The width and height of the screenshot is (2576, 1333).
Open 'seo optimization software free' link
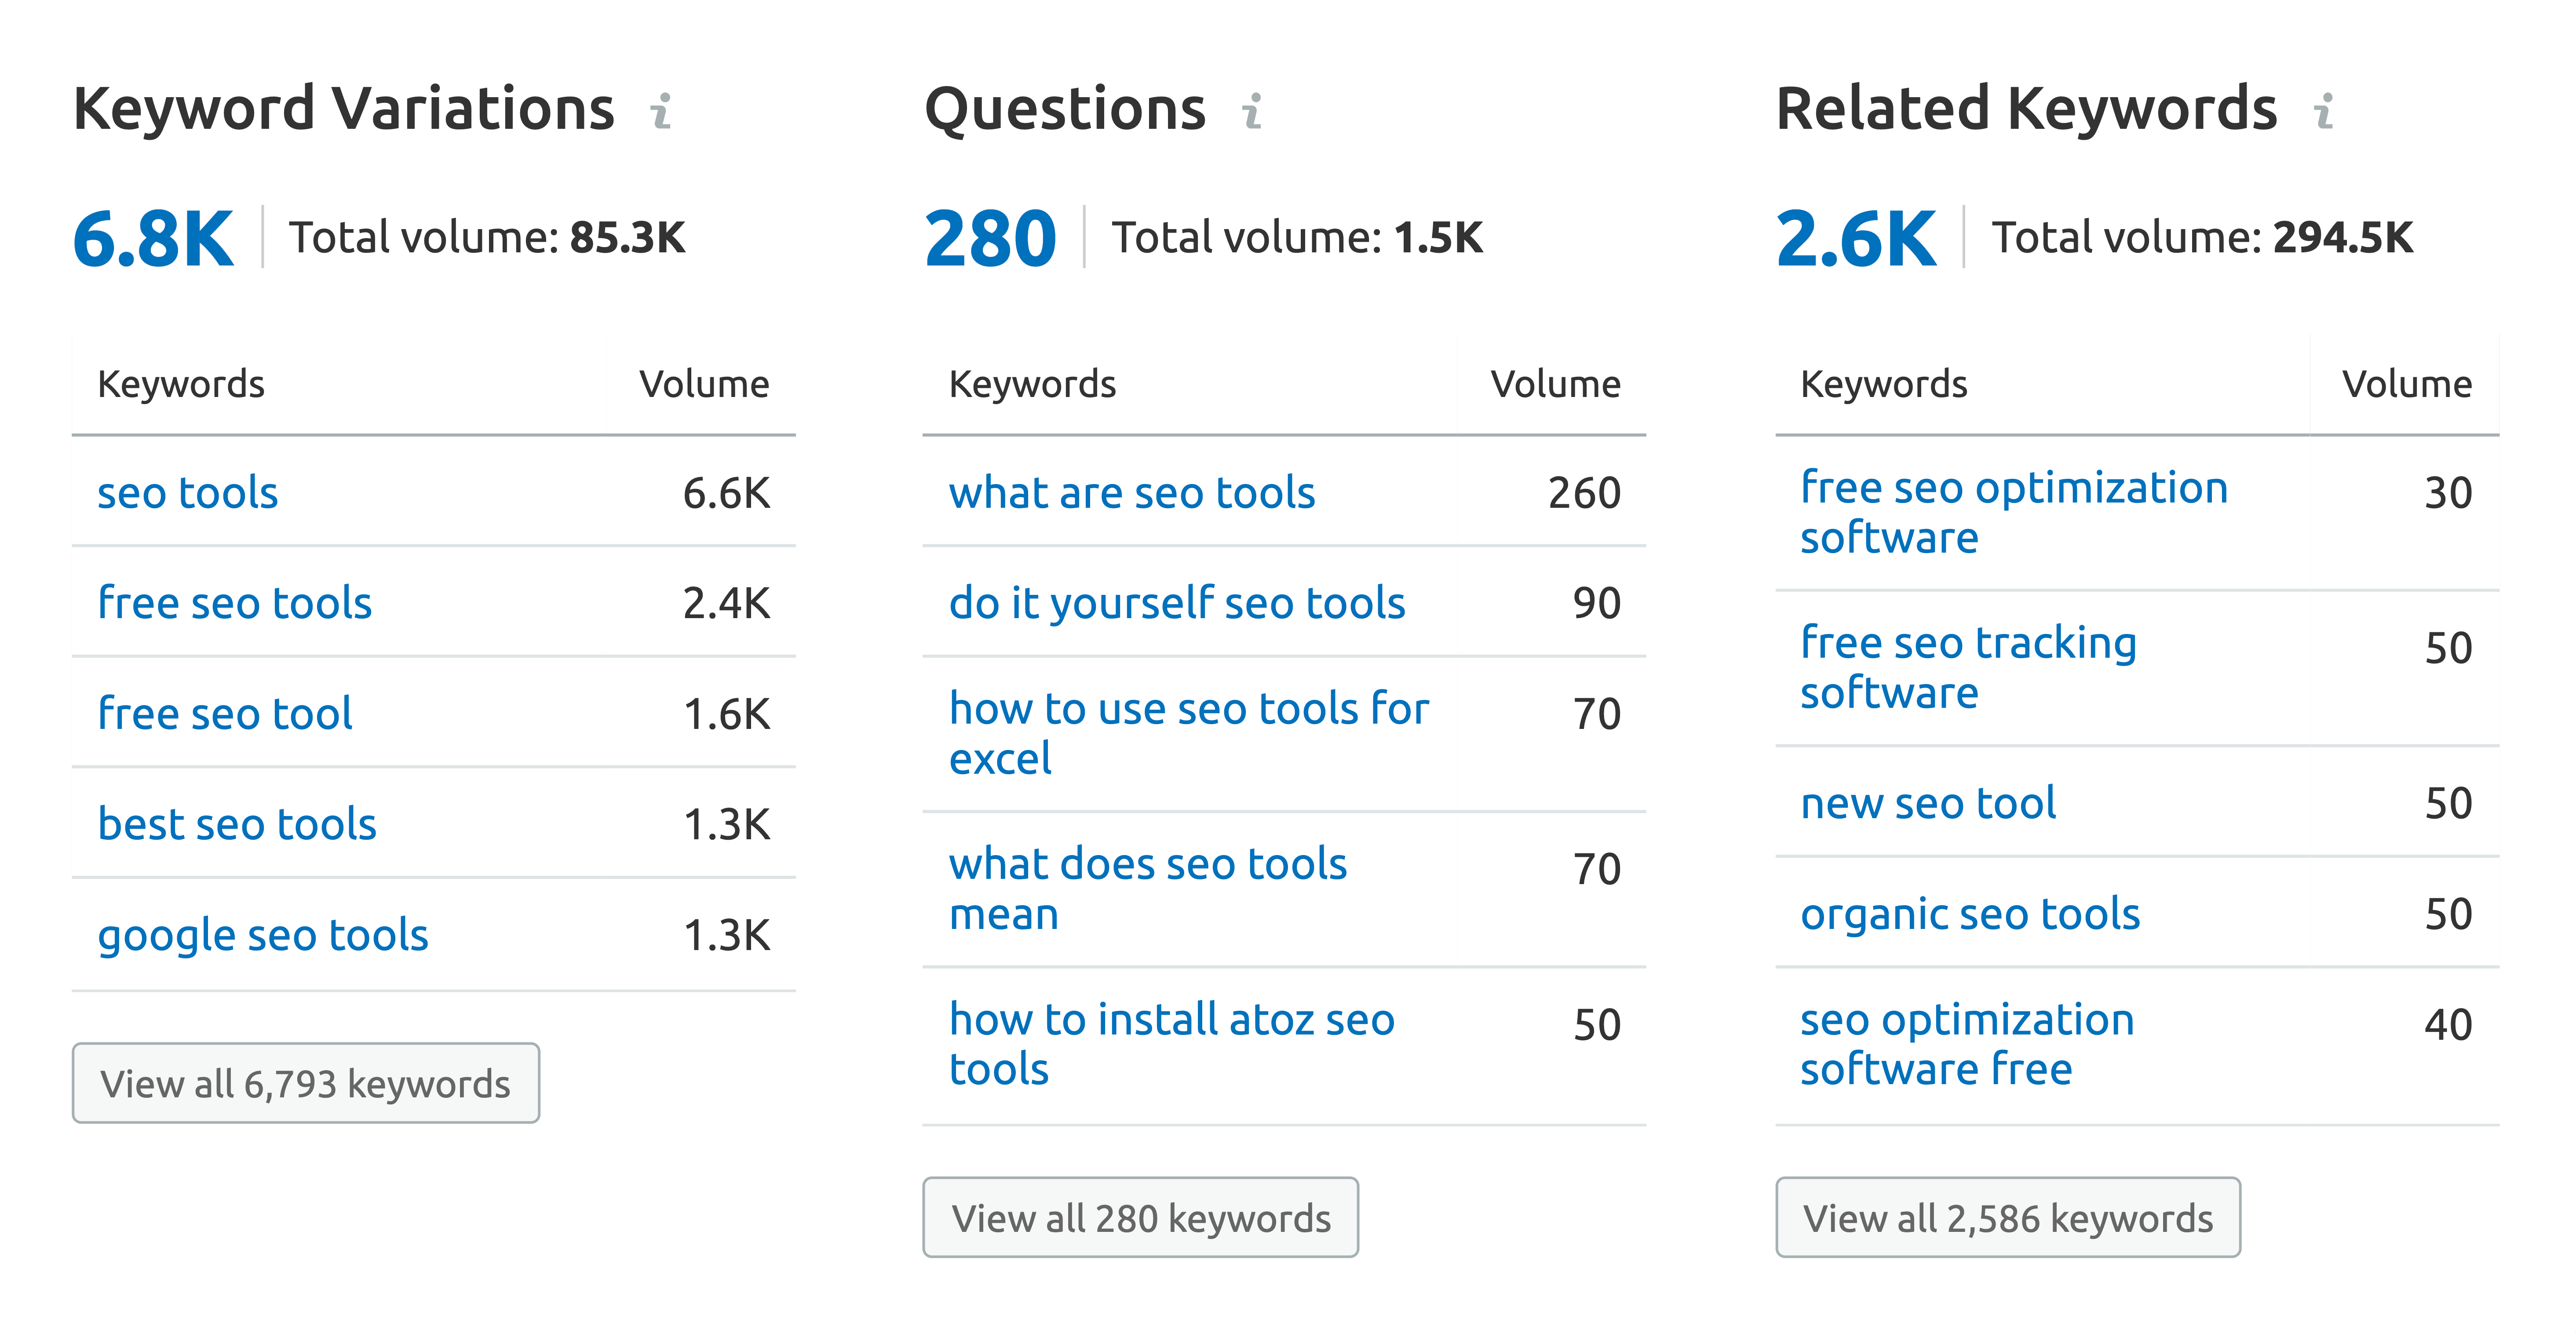(x=1967, y=1044)
